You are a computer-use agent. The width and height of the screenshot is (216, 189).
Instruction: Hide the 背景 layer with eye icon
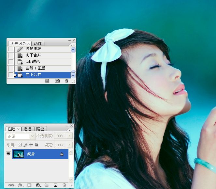[x=8, y=154]
